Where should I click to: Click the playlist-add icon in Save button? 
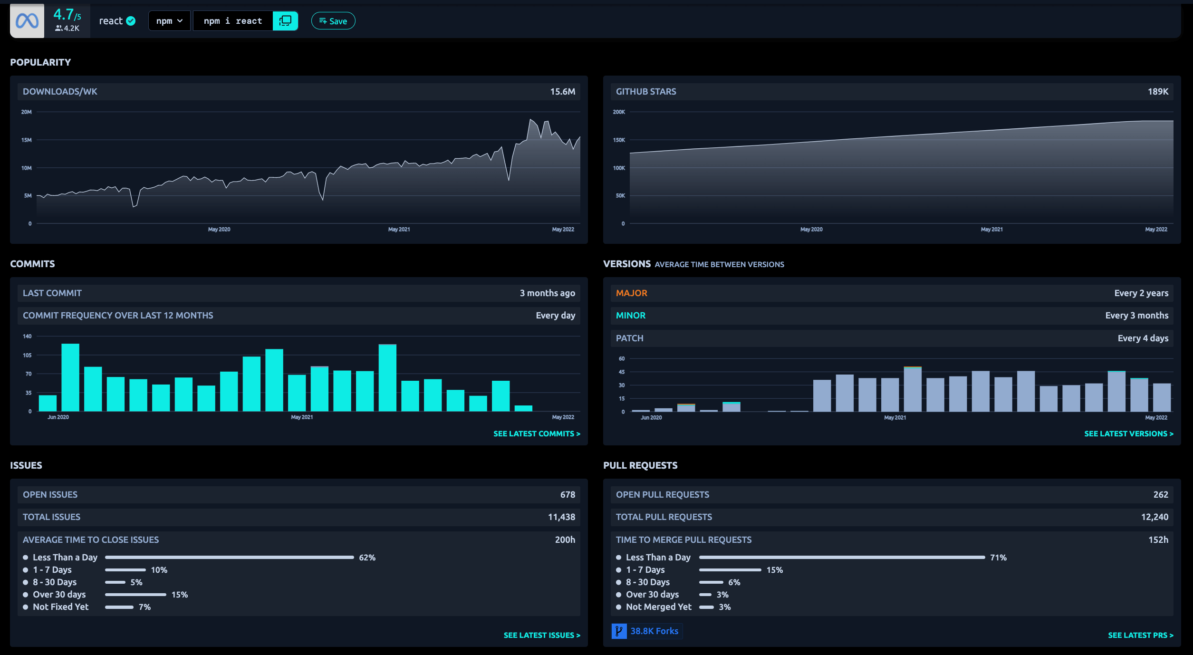tap(323, 21)
